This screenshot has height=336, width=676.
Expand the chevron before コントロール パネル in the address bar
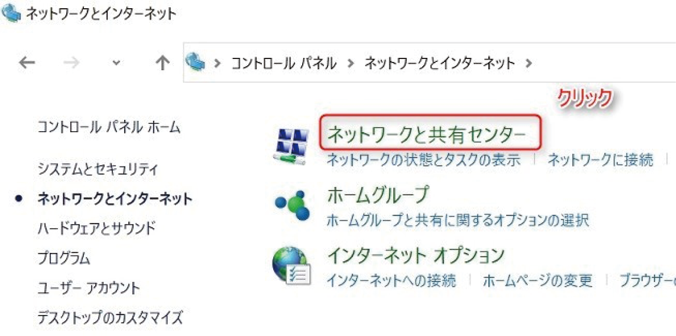point(217,63)
